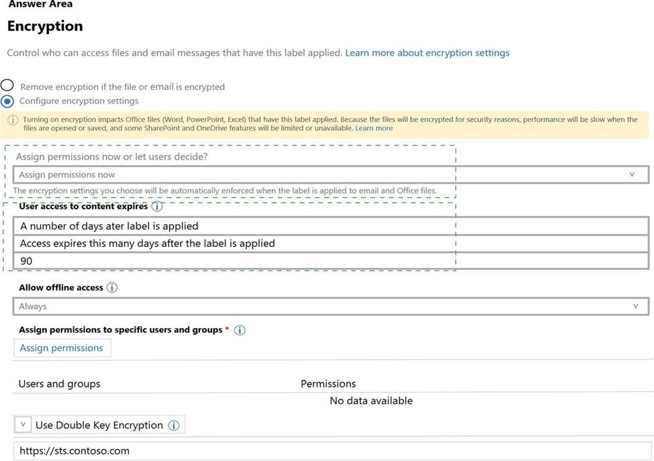The width and height of the screenshot is (654, 461).
Task: Click the Access expires this many days field
Action: pyautogui.click(x=330, y=244)
